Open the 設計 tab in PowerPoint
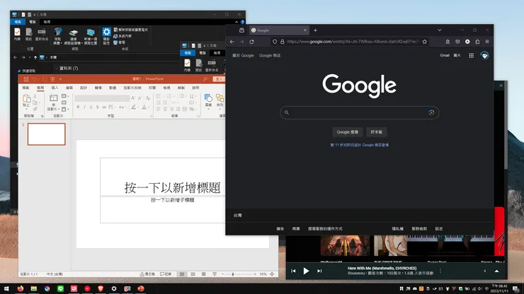524x294 pixels. tap(84, 88)
